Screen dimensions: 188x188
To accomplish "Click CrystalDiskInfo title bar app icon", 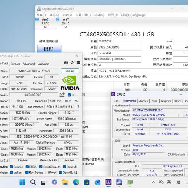I will click(39, 9).
